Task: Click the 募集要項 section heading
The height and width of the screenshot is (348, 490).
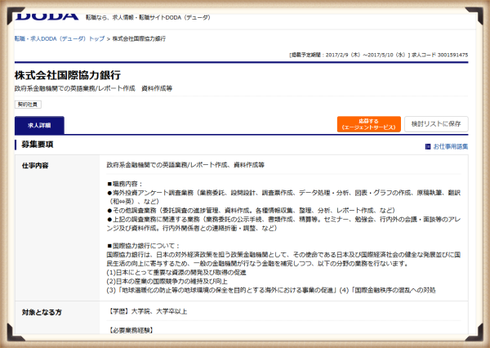Action: (38, 145)
